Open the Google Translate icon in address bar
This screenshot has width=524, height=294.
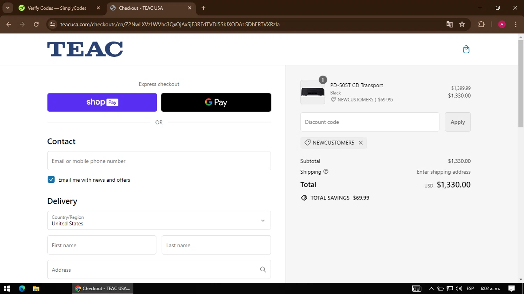coord(450,24)
